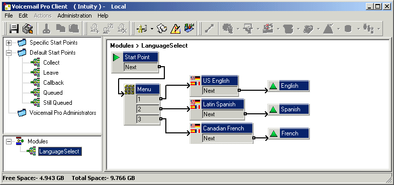Click the campaign editor chart icon

[x=189, y=28]
